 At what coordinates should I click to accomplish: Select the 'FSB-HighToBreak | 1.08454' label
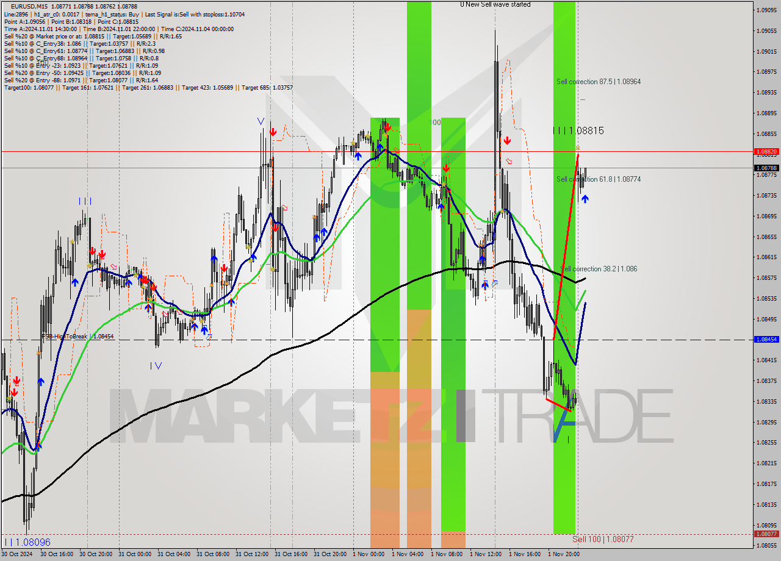[x=77, y=336]
